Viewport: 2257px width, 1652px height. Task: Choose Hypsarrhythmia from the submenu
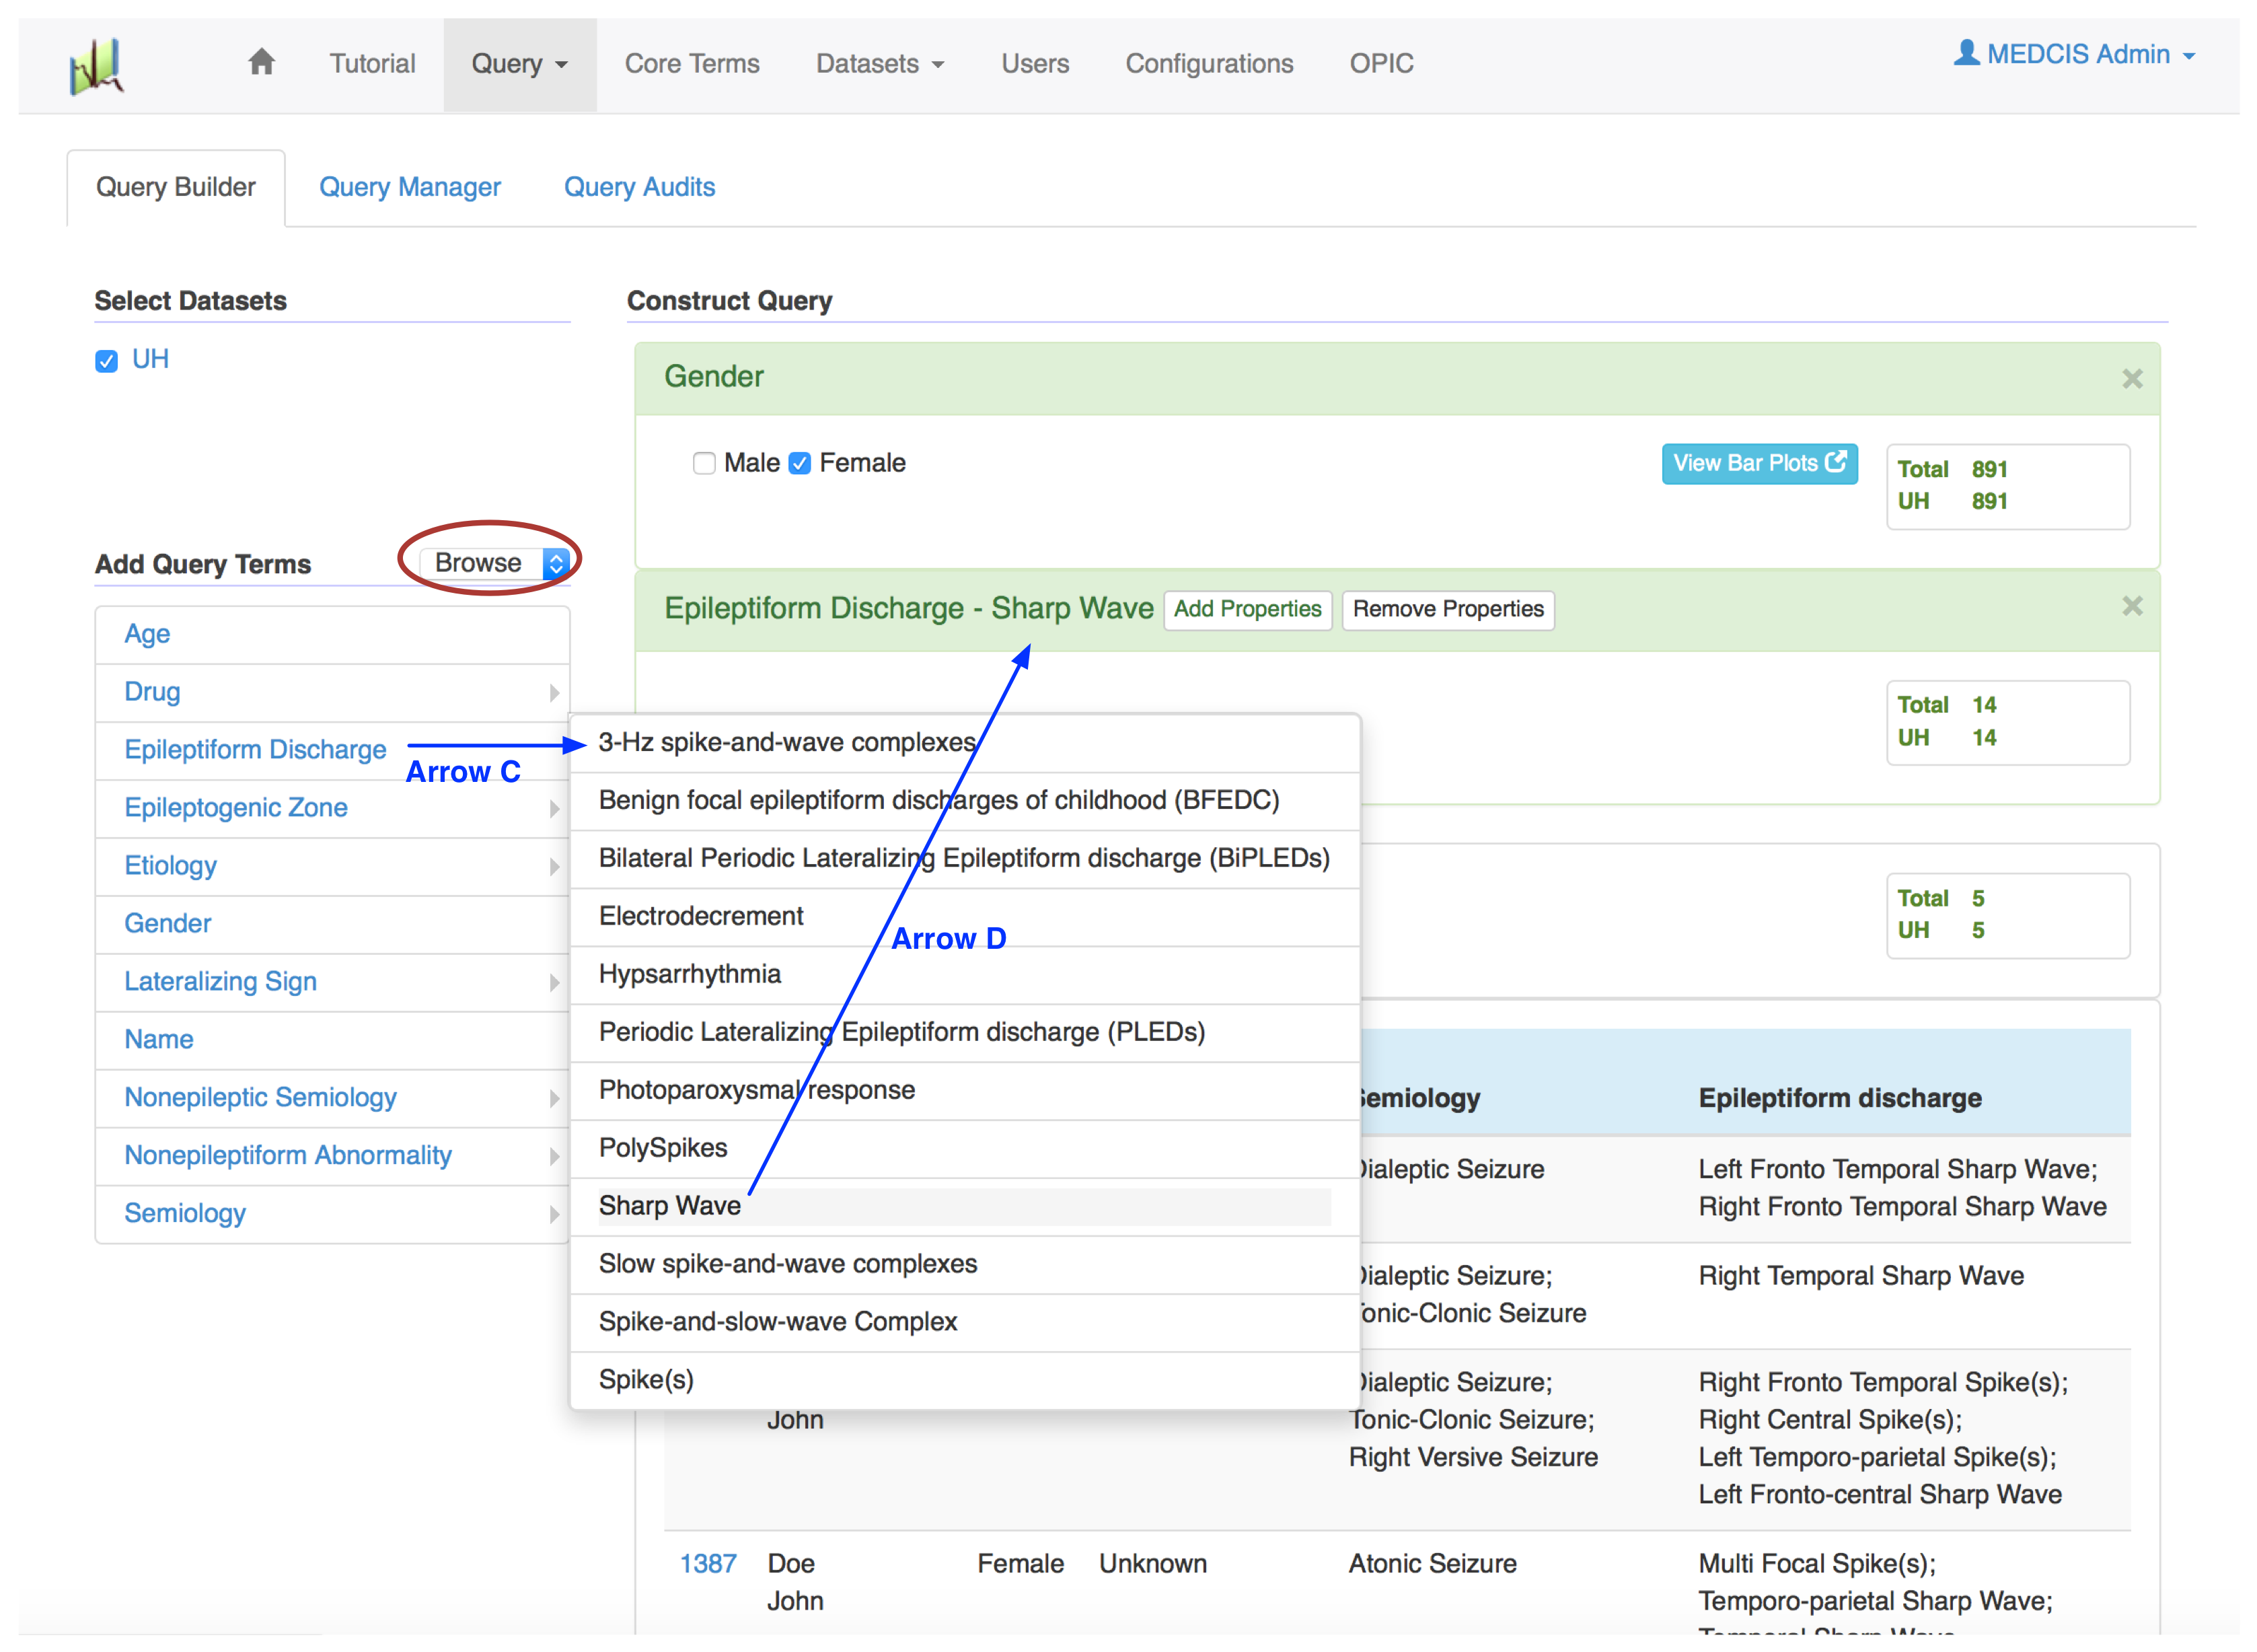point(965,975)
